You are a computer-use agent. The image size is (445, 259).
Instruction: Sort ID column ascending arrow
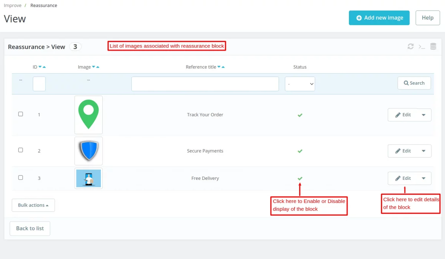44,67
